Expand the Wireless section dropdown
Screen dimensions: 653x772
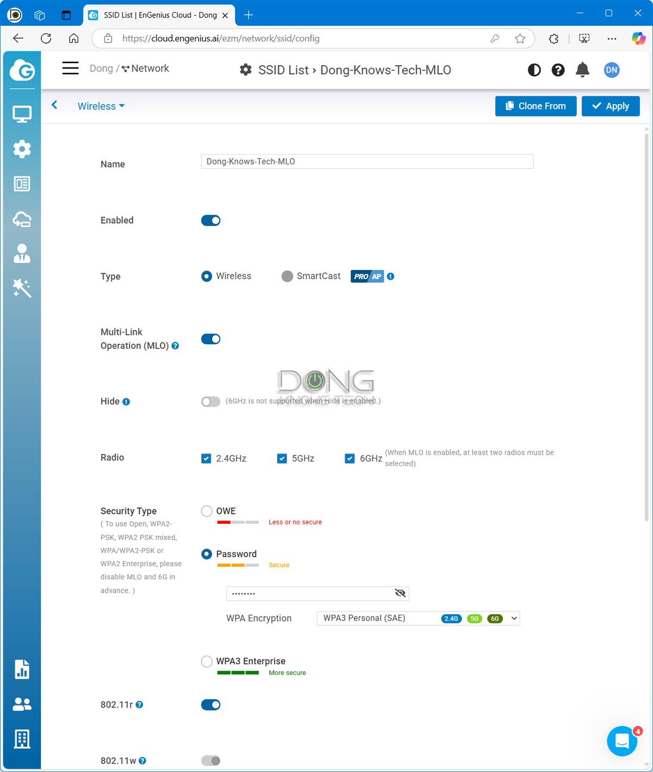tap(101, 106)
